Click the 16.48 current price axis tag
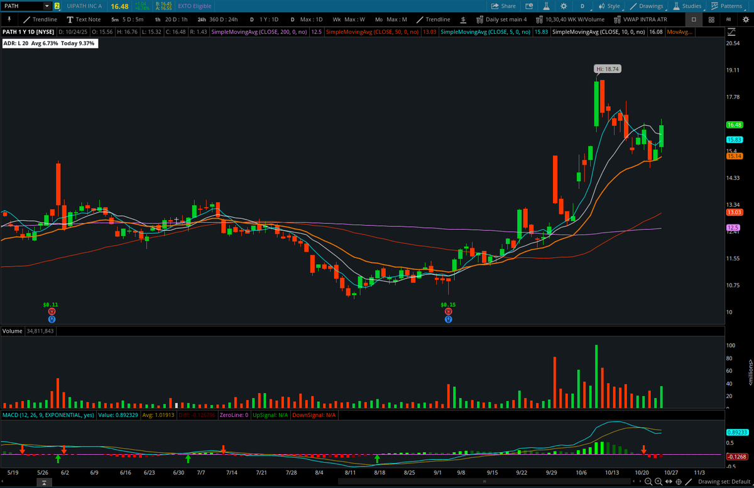Image resolution: width=754 pixels, height=488 pixels. click(734, 125)
